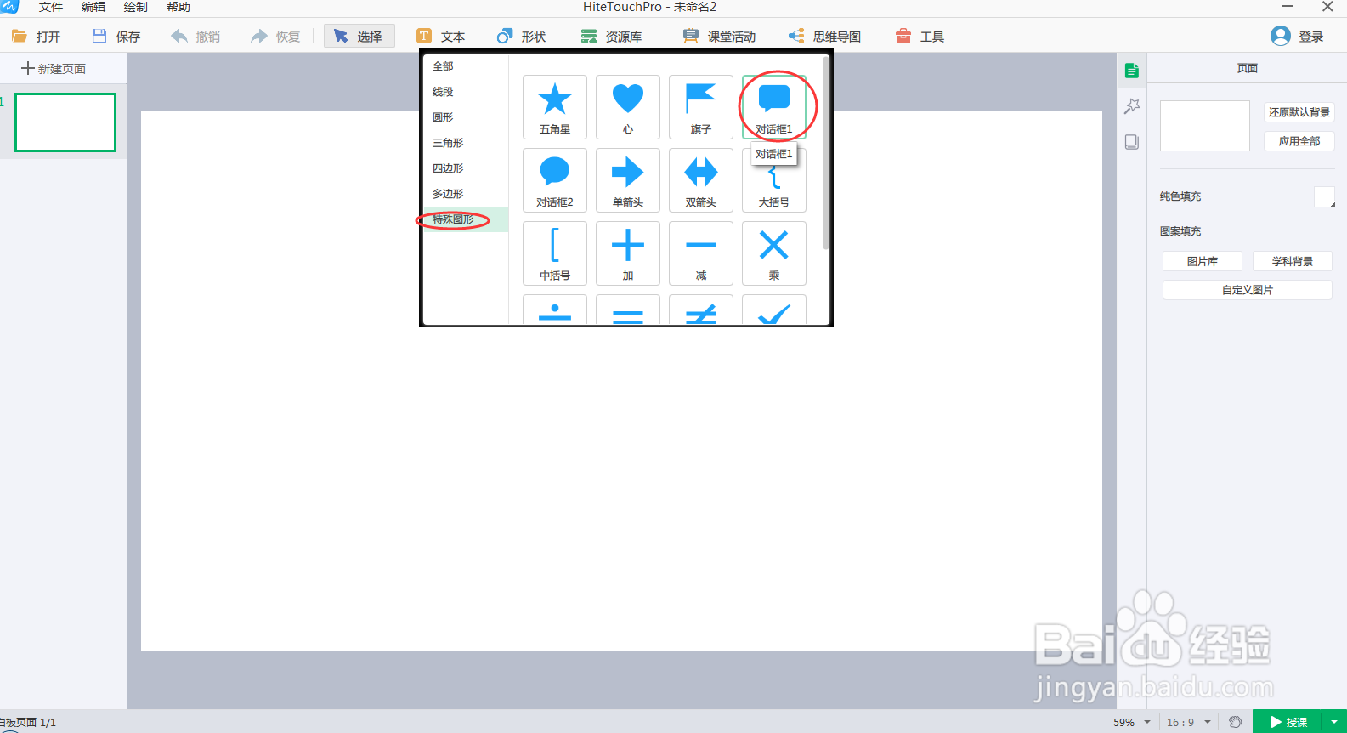The height and width of the screenshot is (733, 1347).
Task: Show all shapes category (全部)
Action: [466, 66]
